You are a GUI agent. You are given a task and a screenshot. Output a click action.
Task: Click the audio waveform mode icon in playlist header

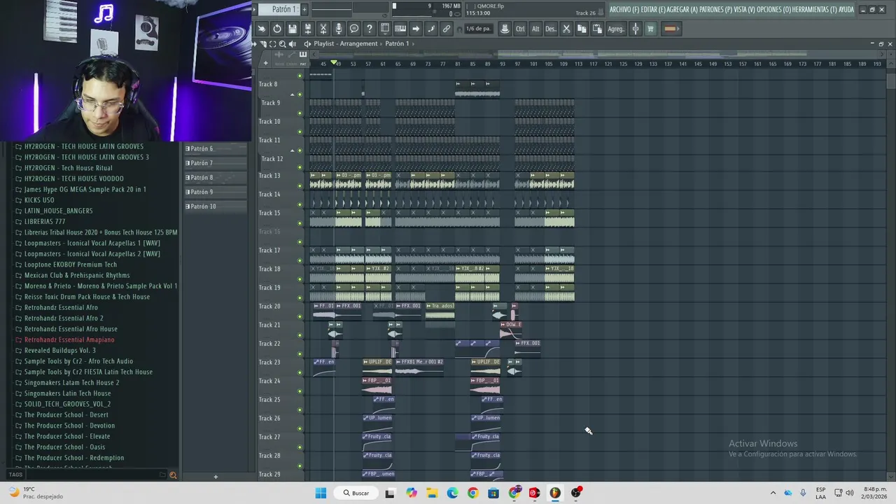[279, 54]
